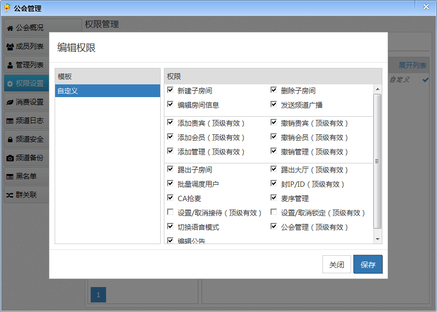Viewport: 437px width, 312px height.
Task: Click the person icon beside 管理列表
Action: [x=10, y=65]
